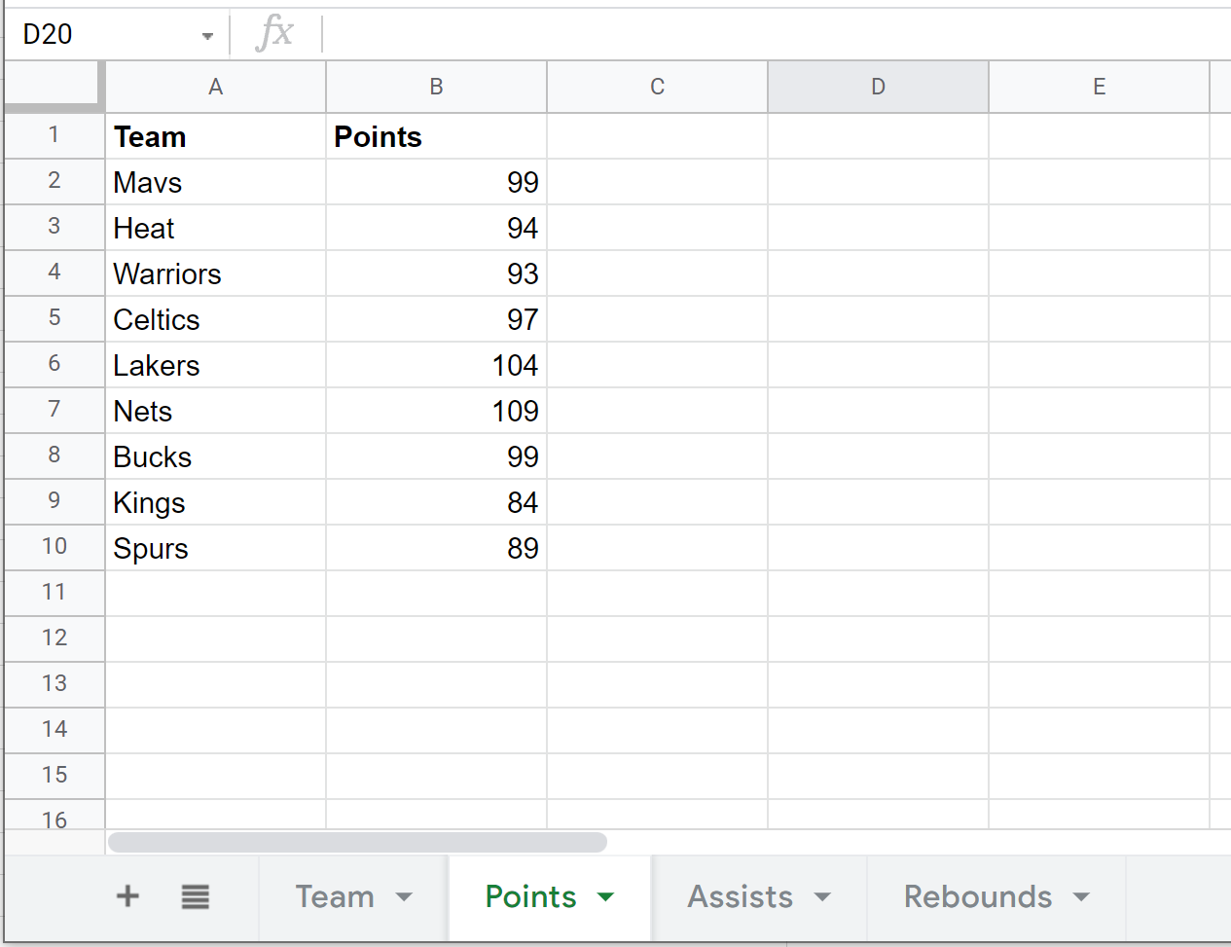Select column D header
The width and height of the screenshot is (1231, 947).
(x=878, y=87)
